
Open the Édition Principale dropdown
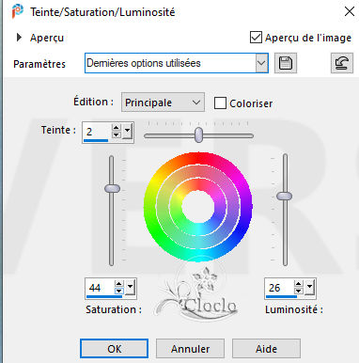(x=163, y=103)
